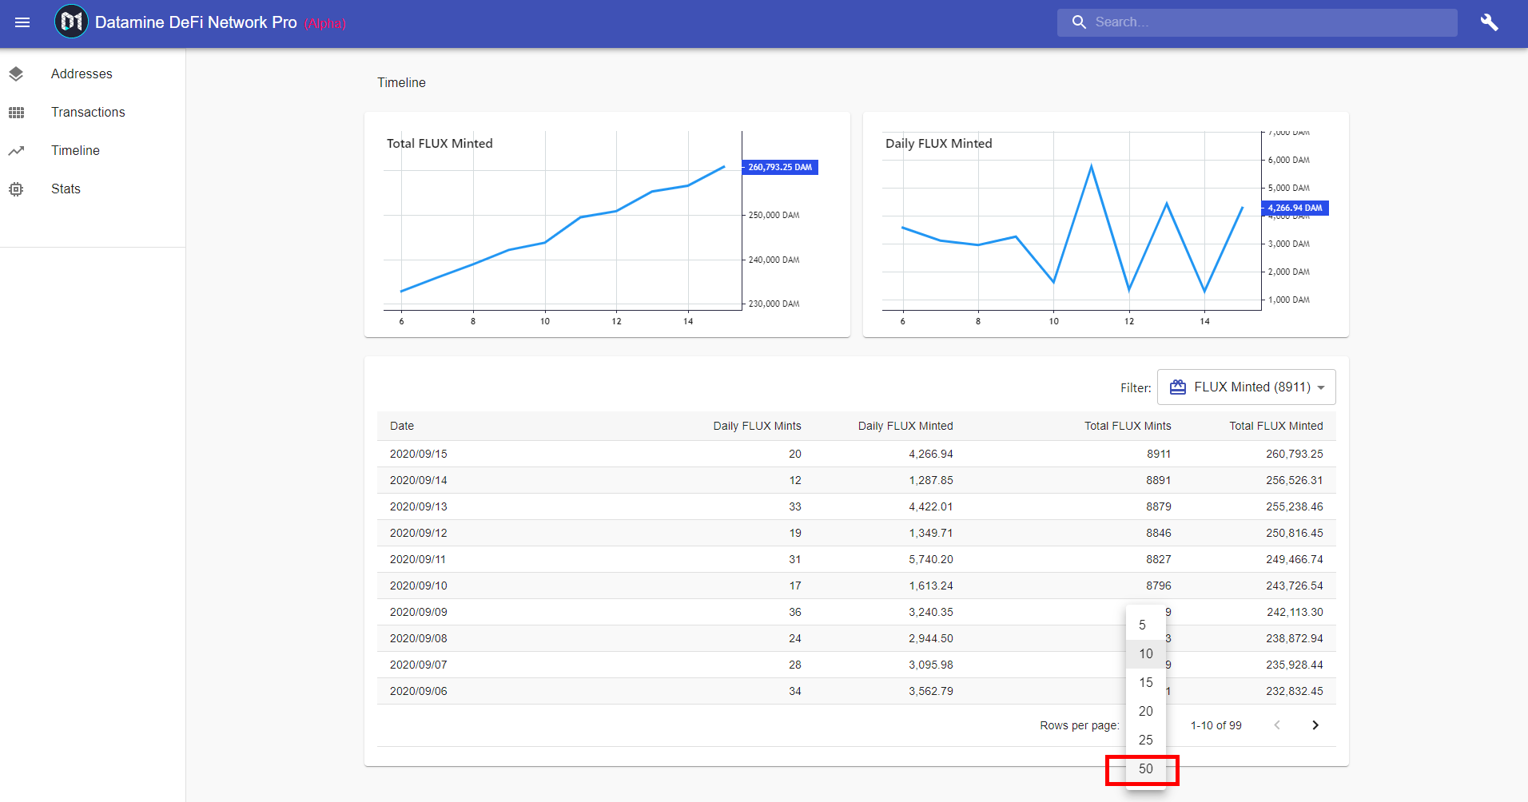Click the 3,562.79 daily minted value
The image size is (1528, 802).
tap(931, 691)
